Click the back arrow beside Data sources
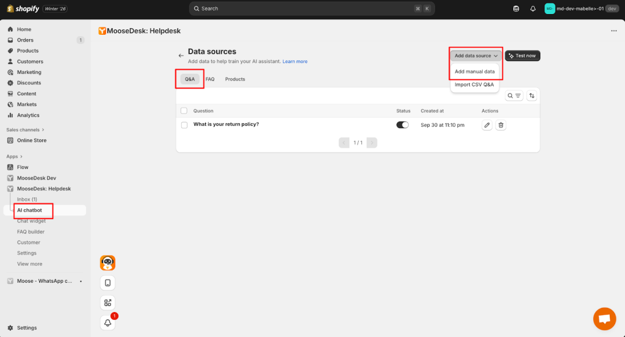Image resolution: width=625 pixels, height=337 pixels. click(x=181, y=56)
